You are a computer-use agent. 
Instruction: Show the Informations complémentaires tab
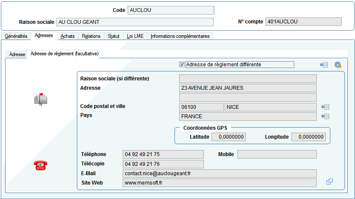pyautogui.click(x=180, y=37)
